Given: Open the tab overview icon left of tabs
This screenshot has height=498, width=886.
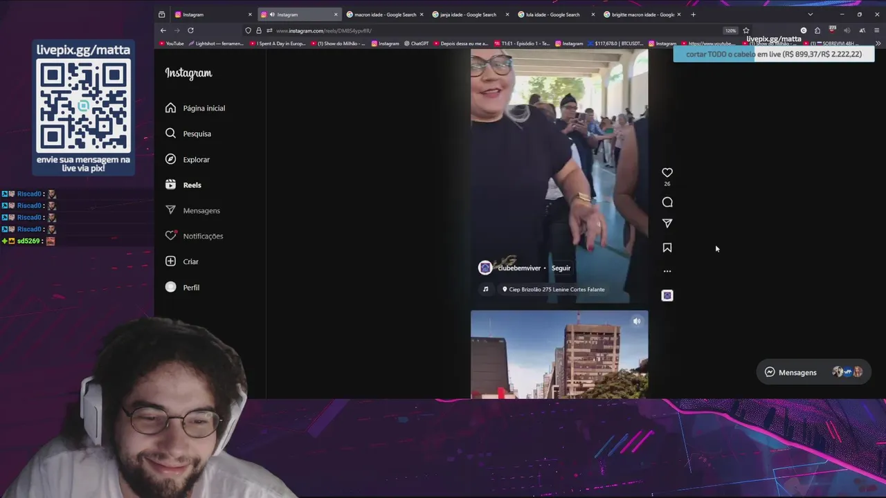Looking at the screenshot, I should [161, 15].
